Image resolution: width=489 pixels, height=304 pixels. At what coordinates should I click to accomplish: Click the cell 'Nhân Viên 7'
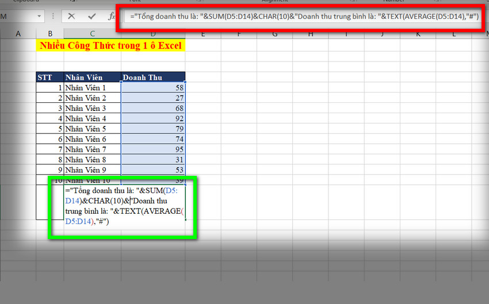92,149
